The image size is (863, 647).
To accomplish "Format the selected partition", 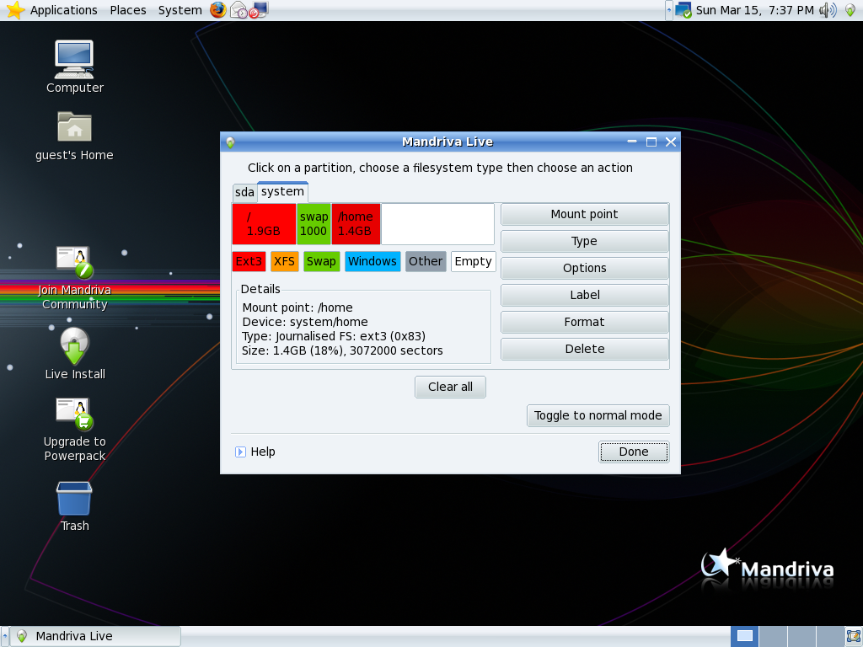I will pos(585,322).
